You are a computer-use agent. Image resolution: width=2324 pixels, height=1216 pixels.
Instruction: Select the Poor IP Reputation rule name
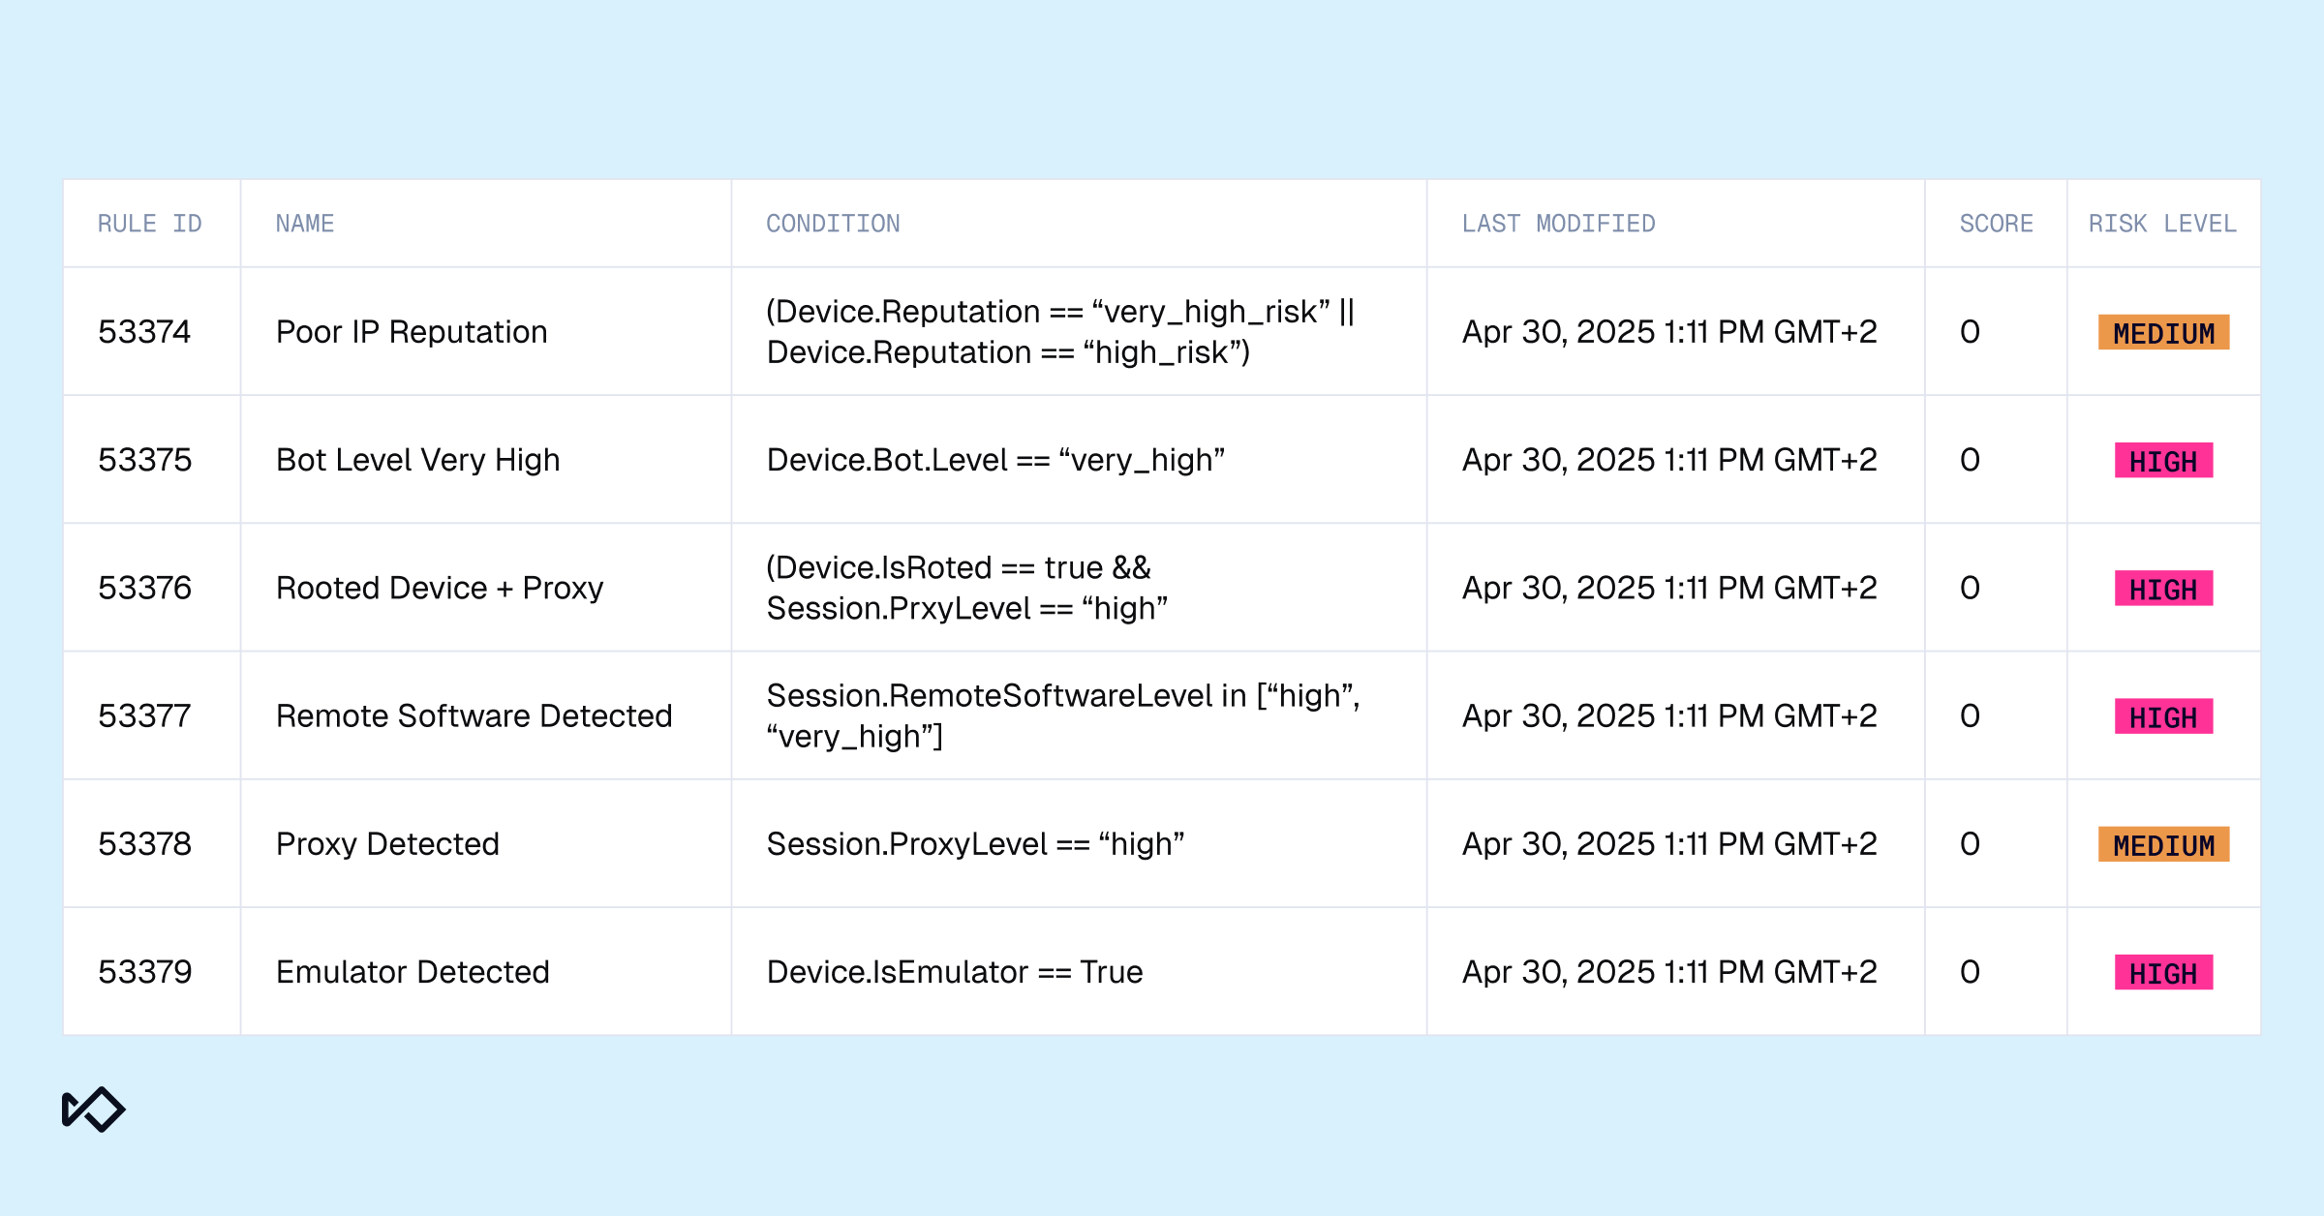coord(412,332)
